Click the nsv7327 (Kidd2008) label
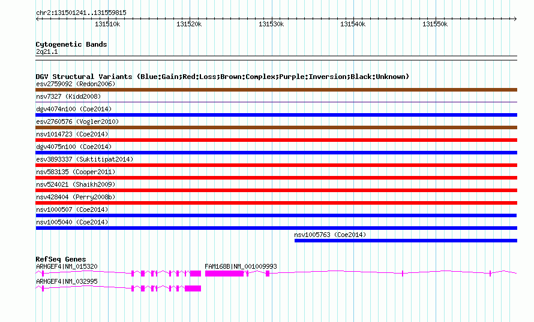534x322 pixels. coord(68,96)
